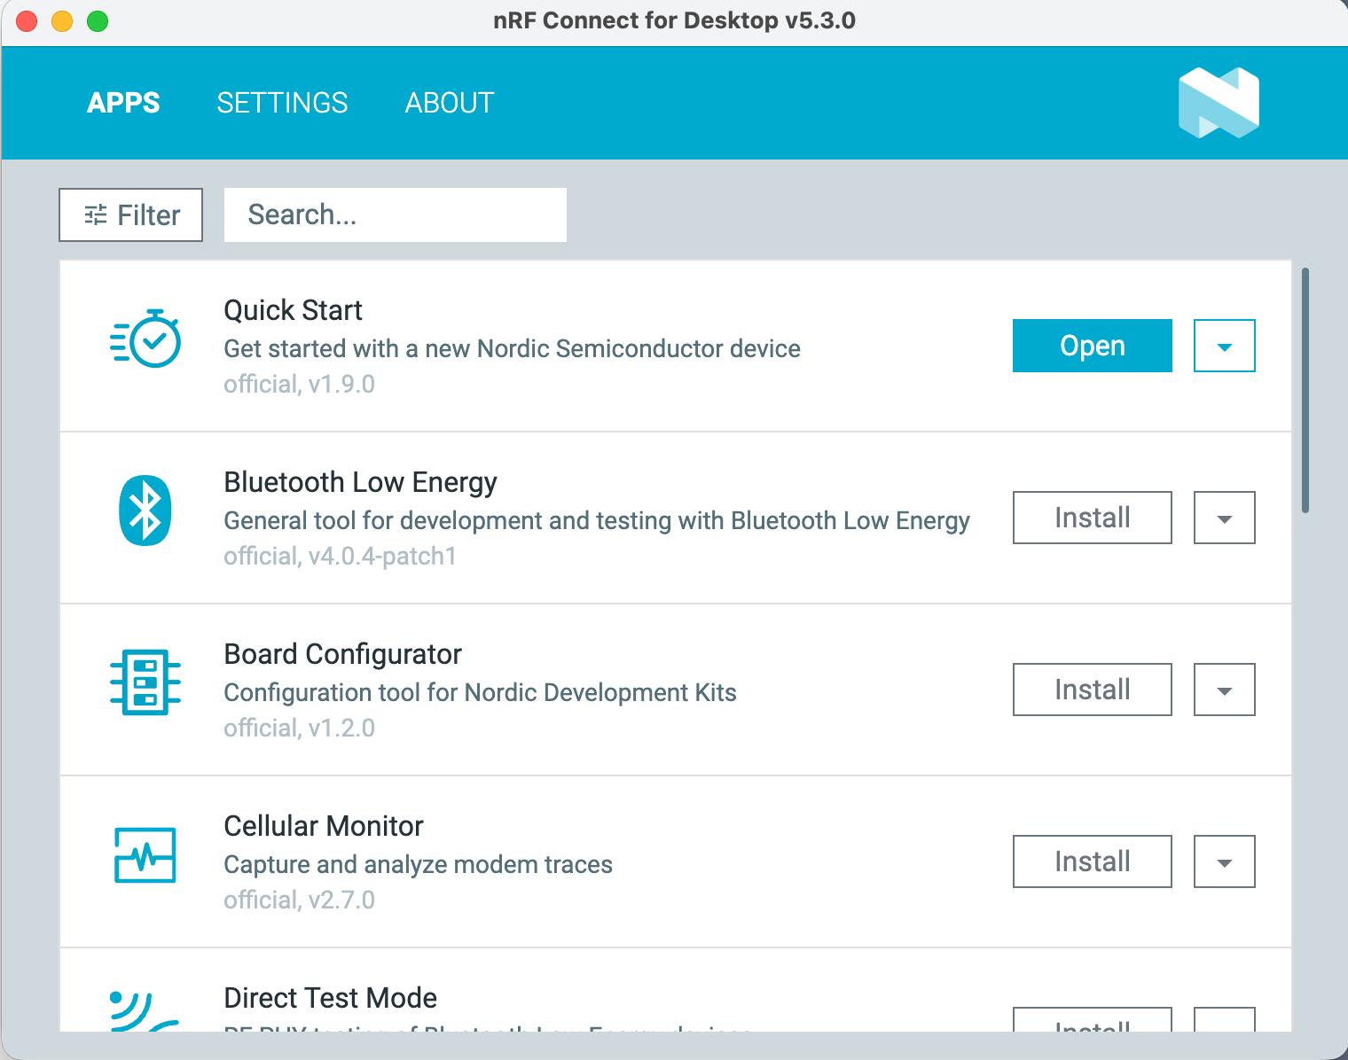Close the nRF Connect window
Screen dimensions: 1348x1060
tap(27, 21)
